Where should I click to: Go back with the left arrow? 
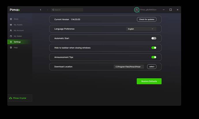(x=41, y=10)
